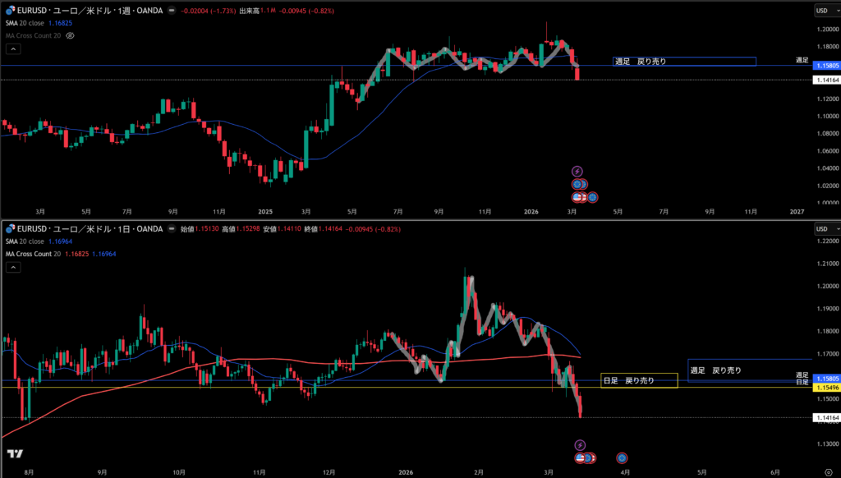Screen dimensions: 841x478
Task: Click the US flag economic event icon on the weekly chart
Action: [577, 197]
